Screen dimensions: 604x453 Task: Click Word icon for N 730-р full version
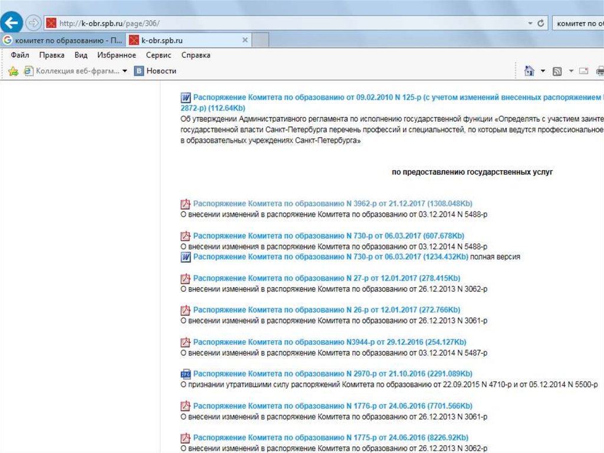pyautogui.click(x=186, y=257)
